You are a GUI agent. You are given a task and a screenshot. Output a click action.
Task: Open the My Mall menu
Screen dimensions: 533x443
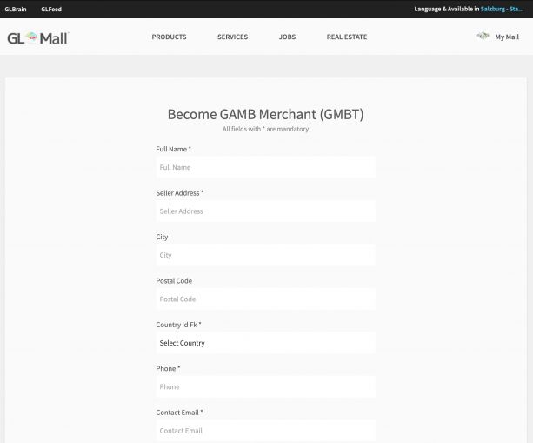507,37
